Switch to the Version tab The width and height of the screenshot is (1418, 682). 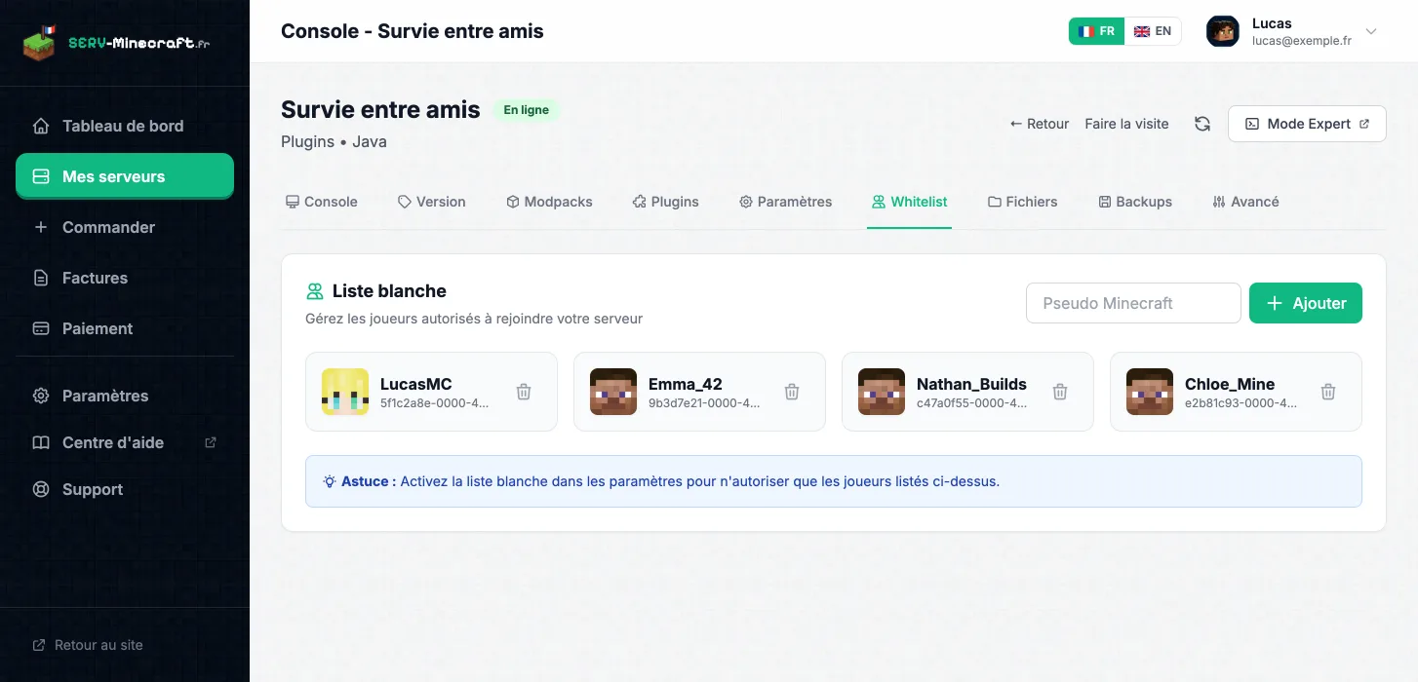click(432, 202)
